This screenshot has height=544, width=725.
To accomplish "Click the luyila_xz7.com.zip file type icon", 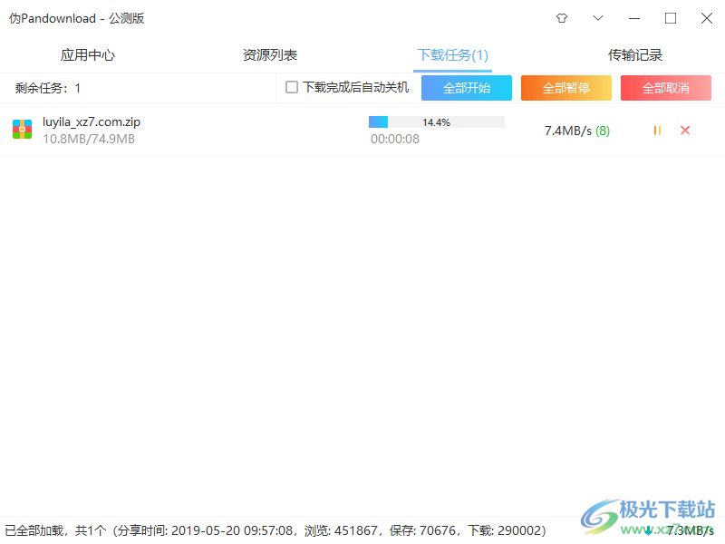I will tap(21, 129).
